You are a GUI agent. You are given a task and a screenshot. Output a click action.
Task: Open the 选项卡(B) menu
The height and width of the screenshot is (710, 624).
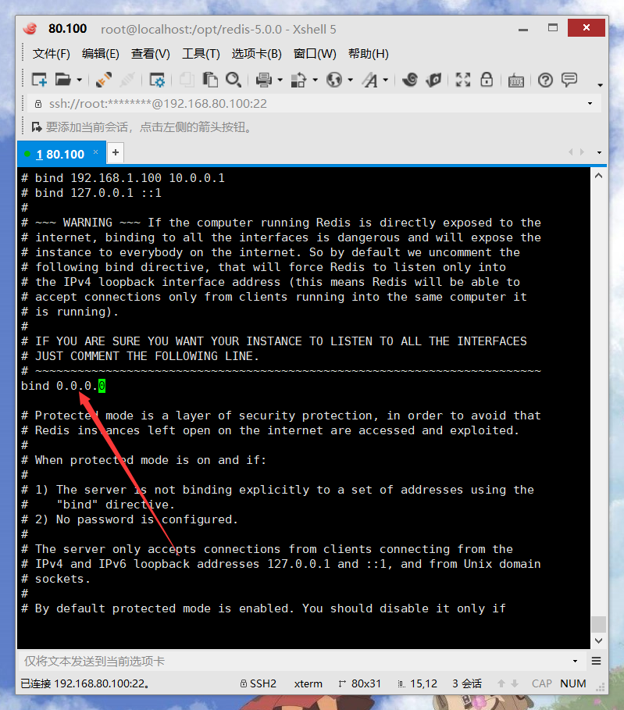tap(257, 54)
